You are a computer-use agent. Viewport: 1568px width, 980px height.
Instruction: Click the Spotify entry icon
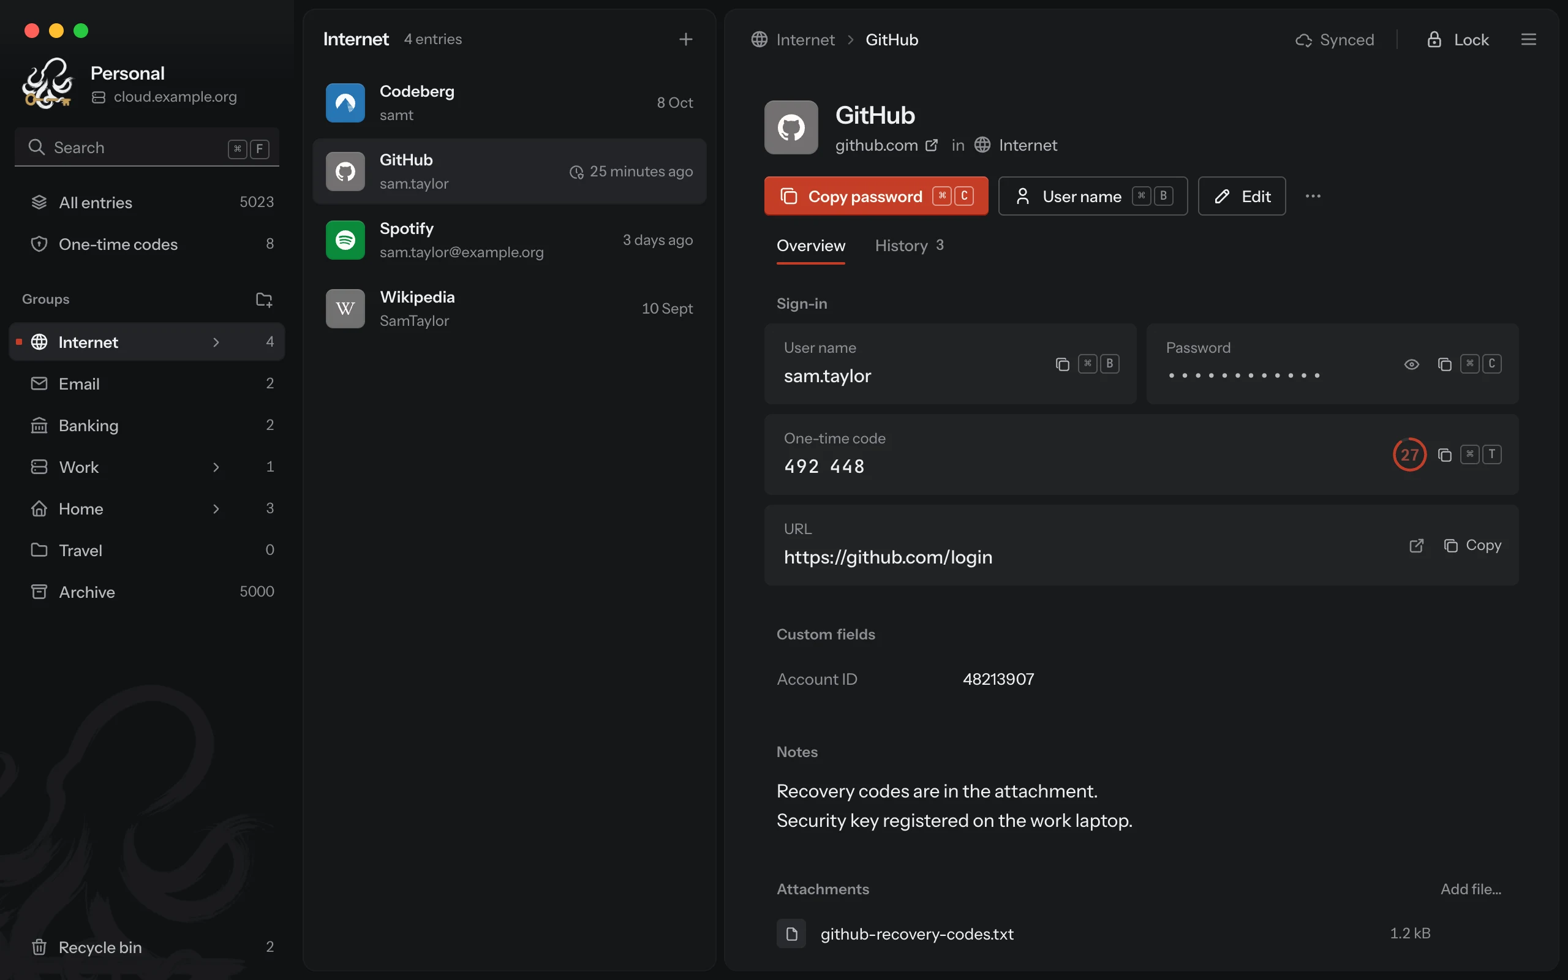click(345, 240)
